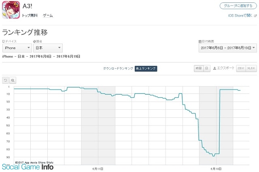The width and height of the screenshot is (259, 172).
Task: Click the グループに追加する button
Action: (238, 6)
